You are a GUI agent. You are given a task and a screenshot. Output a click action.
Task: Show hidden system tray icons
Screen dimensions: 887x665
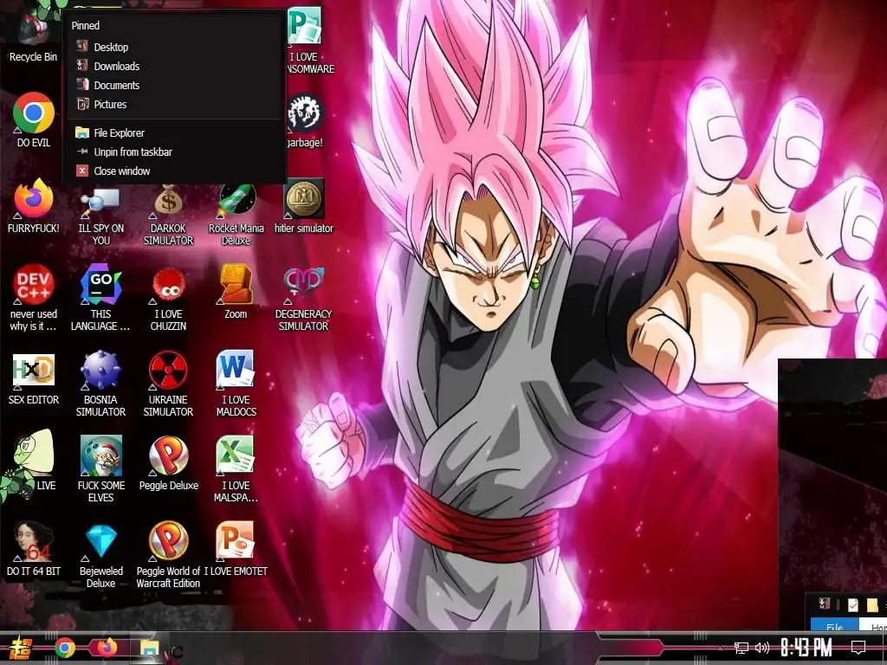point(720,648)
